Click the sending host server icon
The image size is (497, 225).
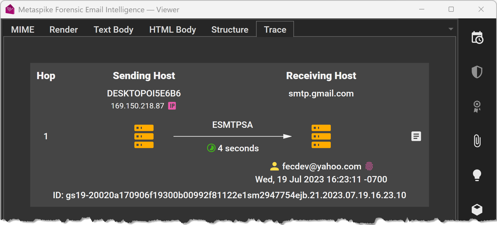coord(144,136)
